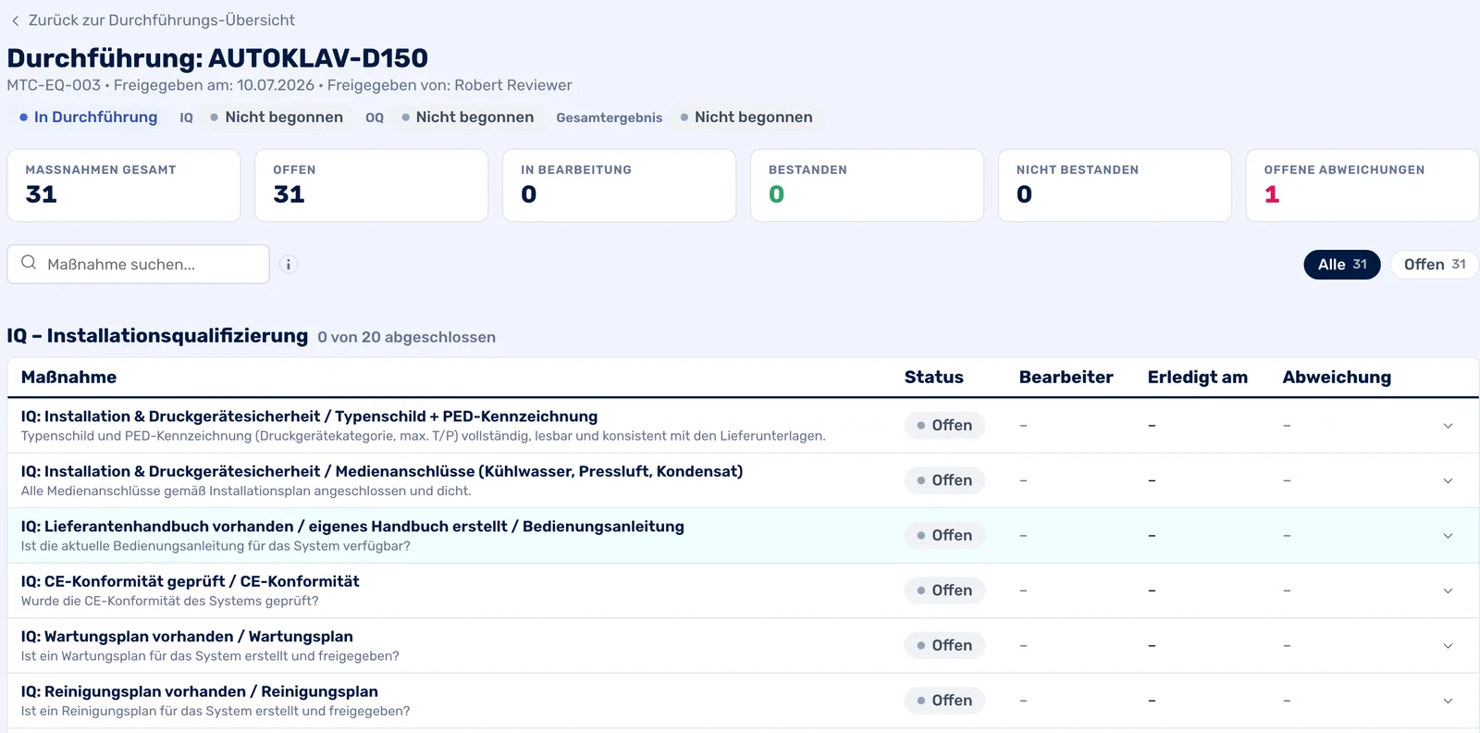Click the Durchführung: AUTOKLAV-D150 title

(217, 58)
